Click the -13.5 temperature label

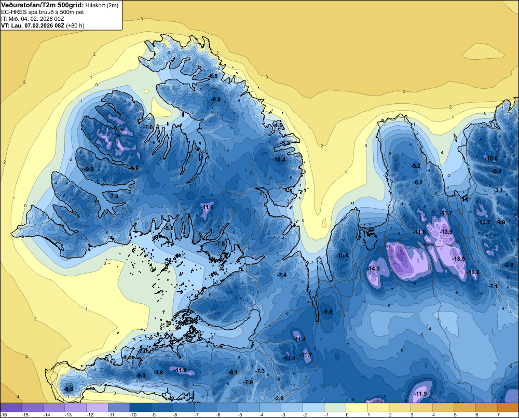click(x=459, y=259)
